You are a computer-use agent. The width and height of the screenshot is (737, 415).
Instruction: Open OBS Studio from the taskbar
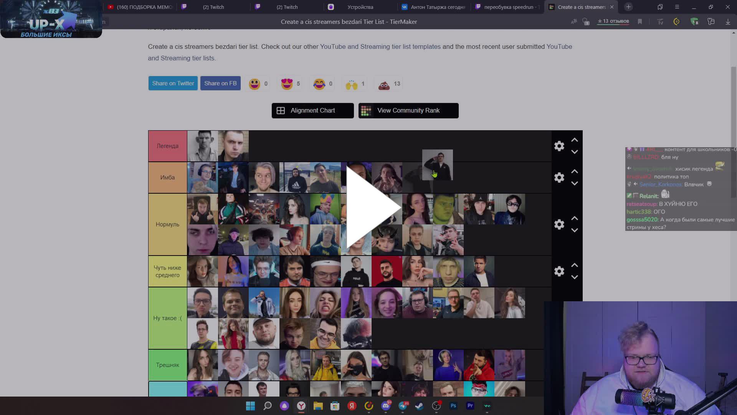click(436, 406)
